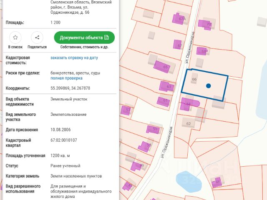Select house 61 on the map
The width and height of the screenshot is (267, 200).
coord(163,102)
